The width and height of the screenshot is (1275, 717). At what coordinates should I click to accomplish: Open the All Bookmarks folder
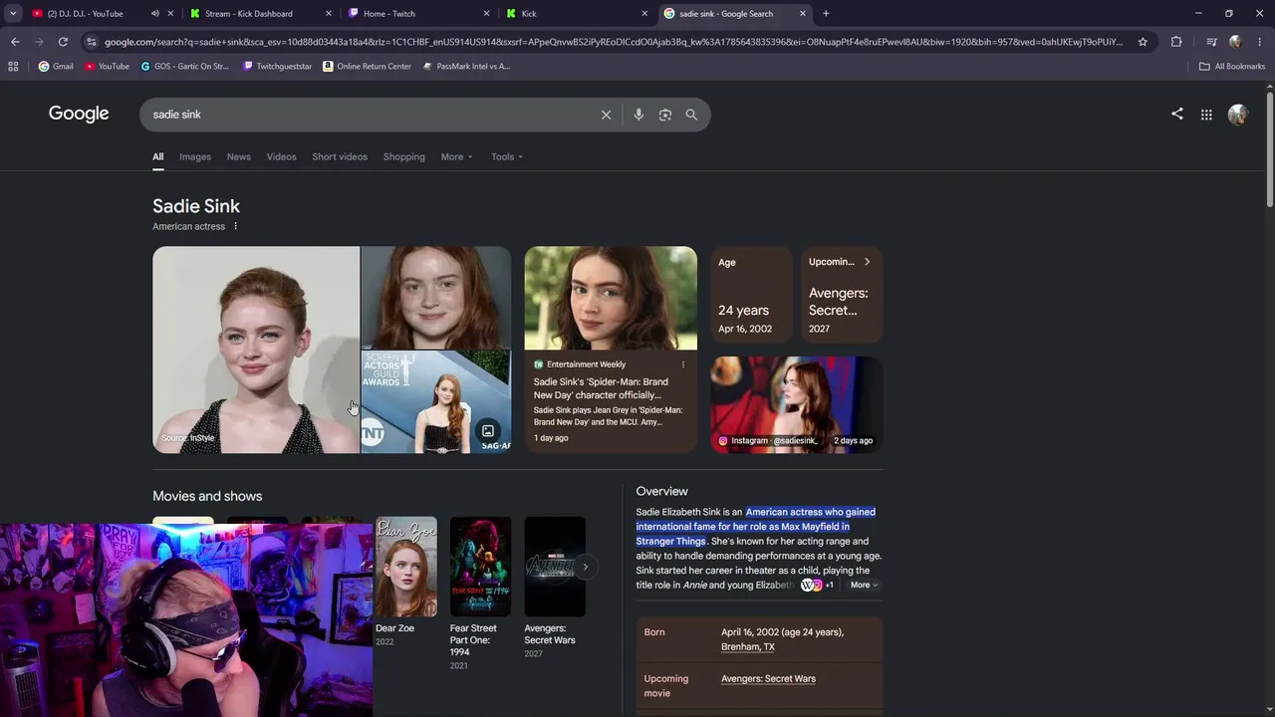coord(1232,67)
